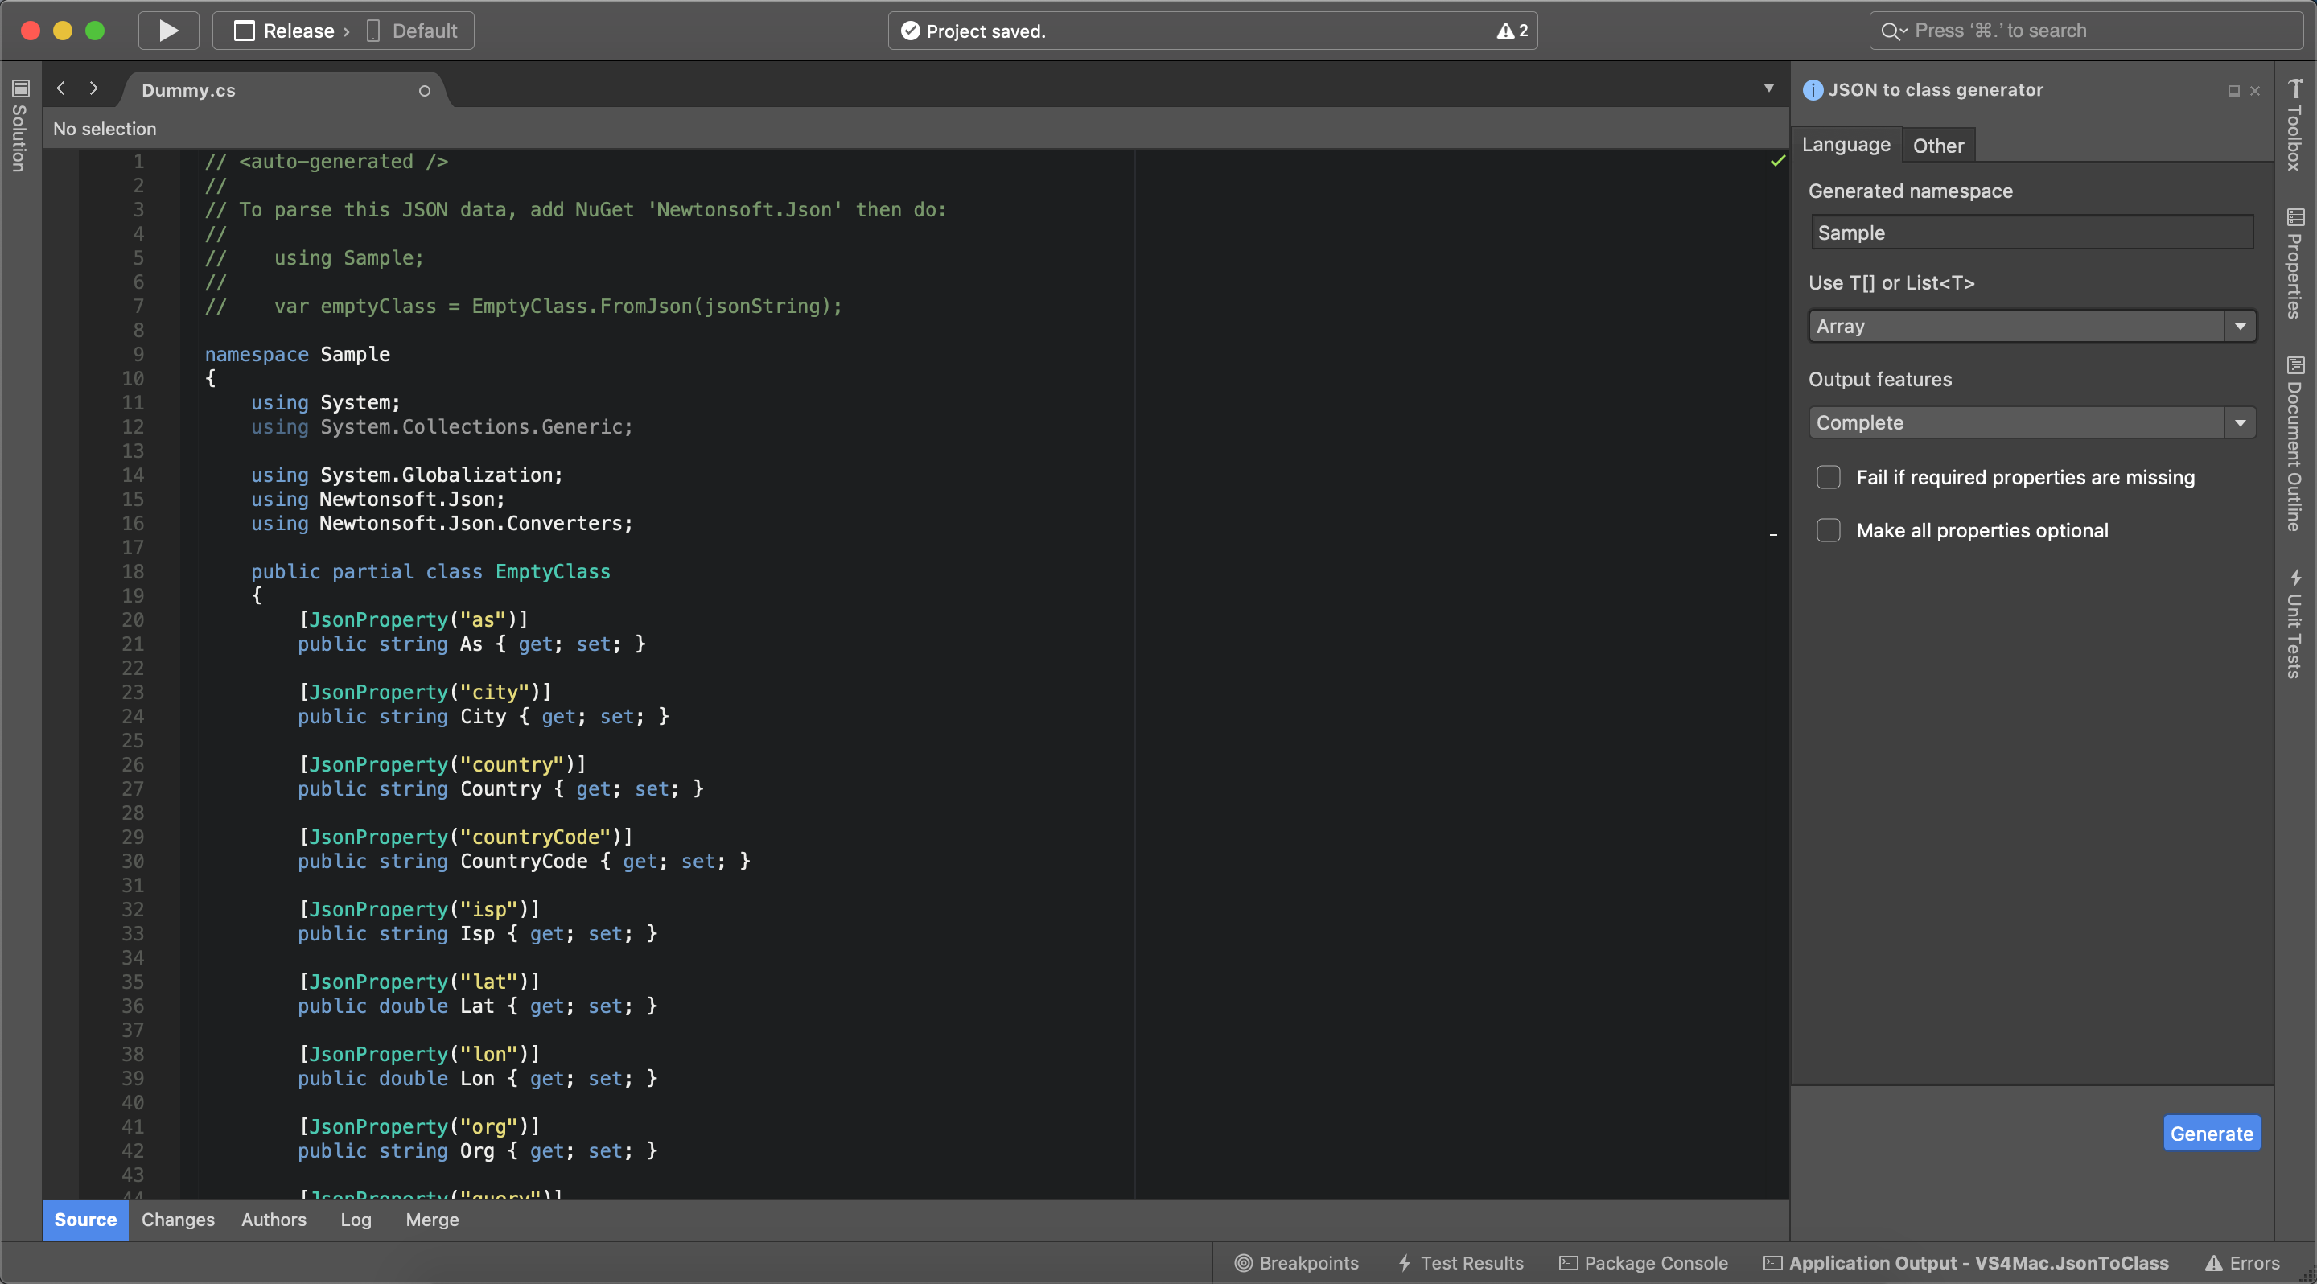Switch to the Changes view tab
Screen dimensions: 2317x1284
pyautogui.click(x=178, y=1220)
